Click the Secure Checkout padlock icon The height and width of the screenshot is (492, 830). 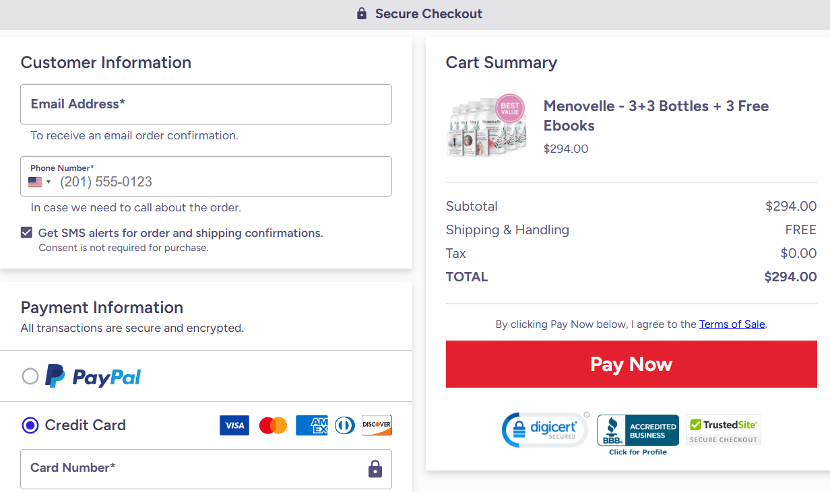coord(361,13)
